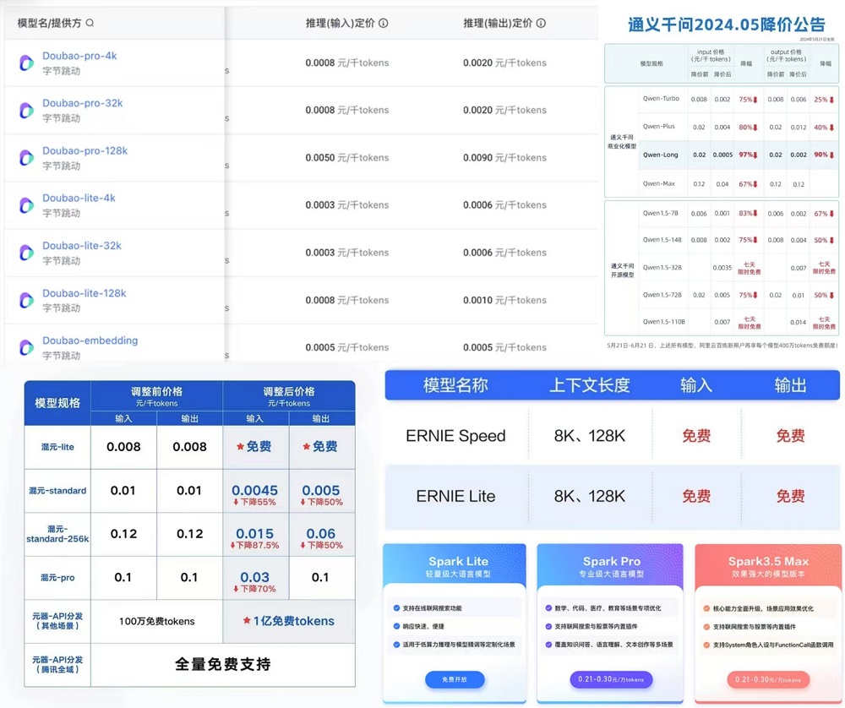Click 七天限时免费 label for Qwen1.5-110B
The height and width of the screenshot is (708, 845).
point(750,322)
